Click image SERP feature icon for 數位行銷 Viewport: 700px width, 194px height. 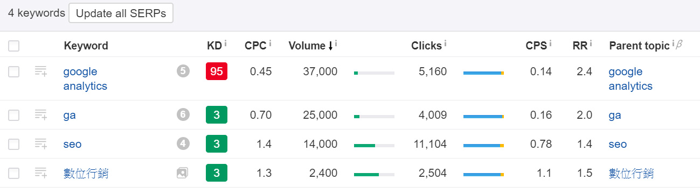(182, 173)
